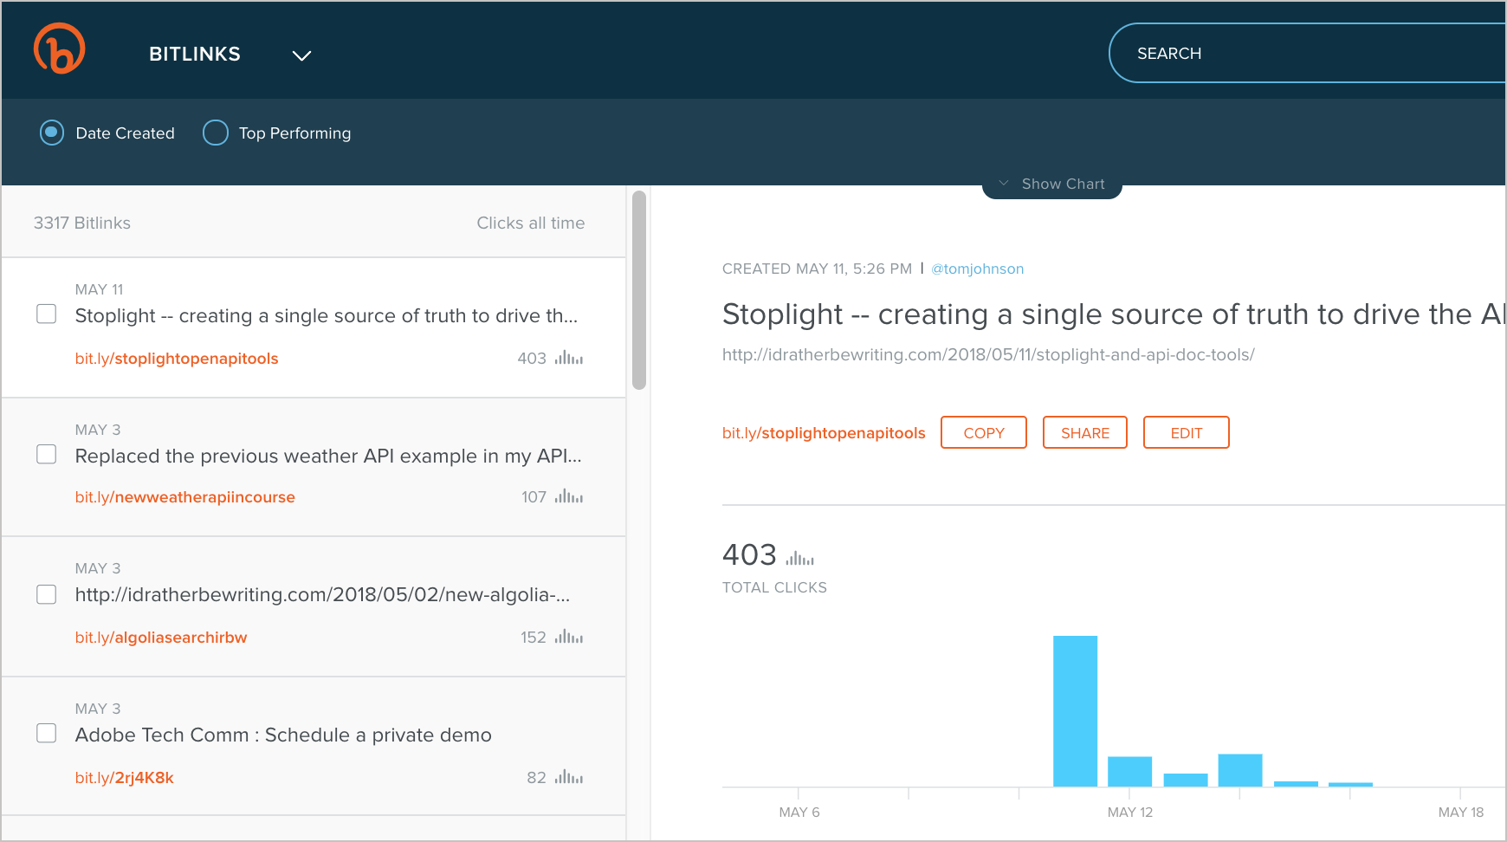Select the Top Performing radio button
This screenshot has height=842, width=1507.
pos(216,133)
